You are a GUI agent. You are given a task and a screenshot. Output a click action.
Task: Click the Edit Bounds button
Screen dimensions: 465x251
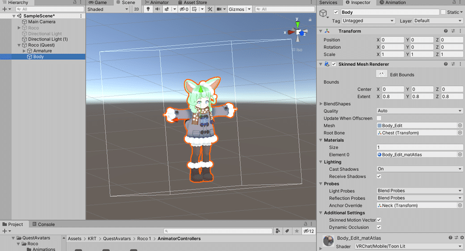pos(381,74)
